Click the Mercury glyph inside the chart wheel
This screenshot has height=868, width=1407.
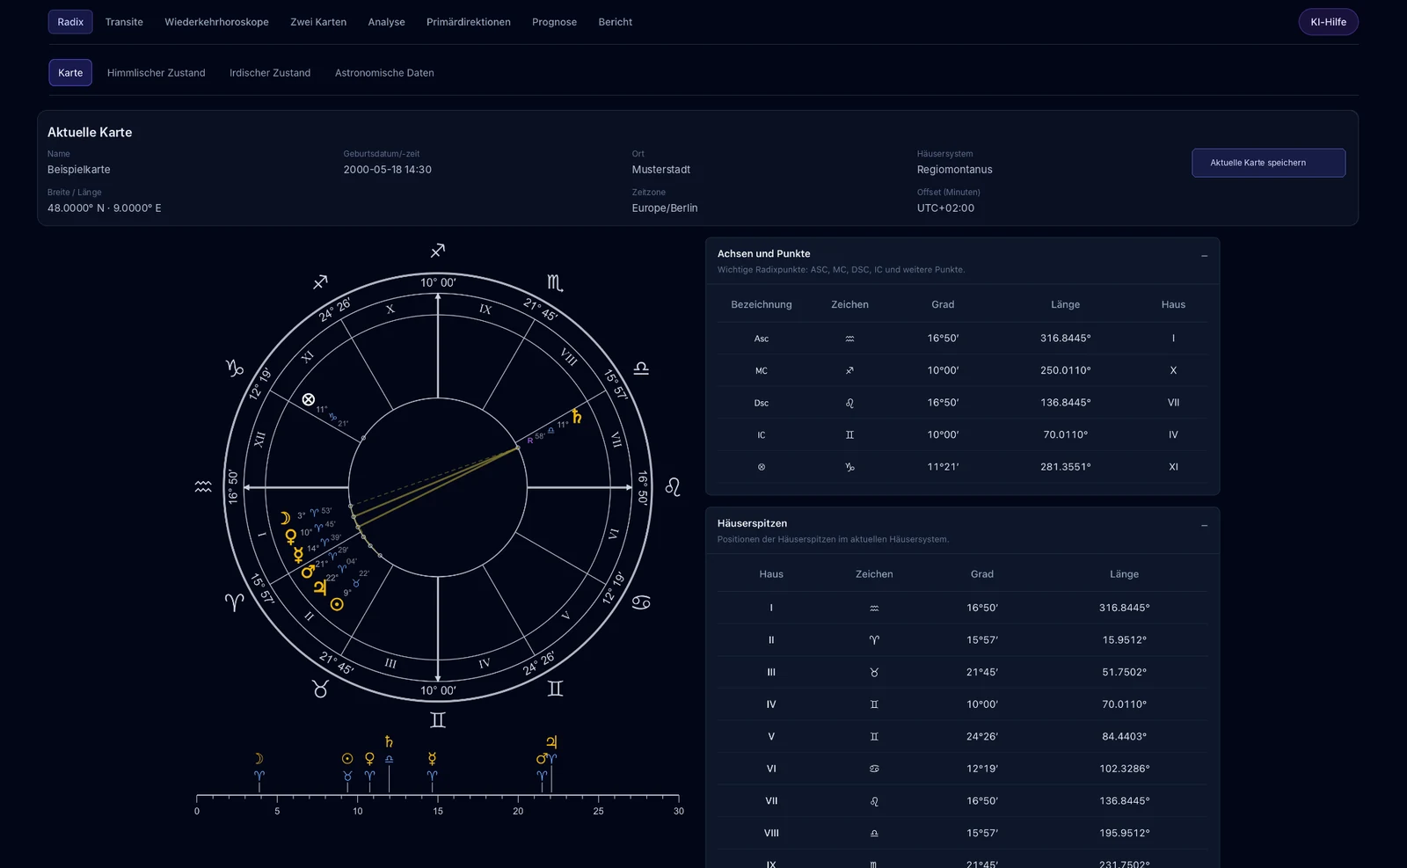point(299,554)
